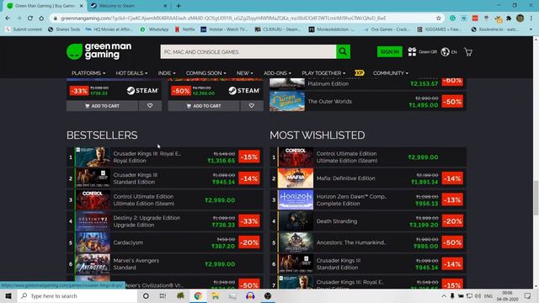Bookmark page with the star icon
Viewport: 539px width, 303px height.
[x=438, y=19]
